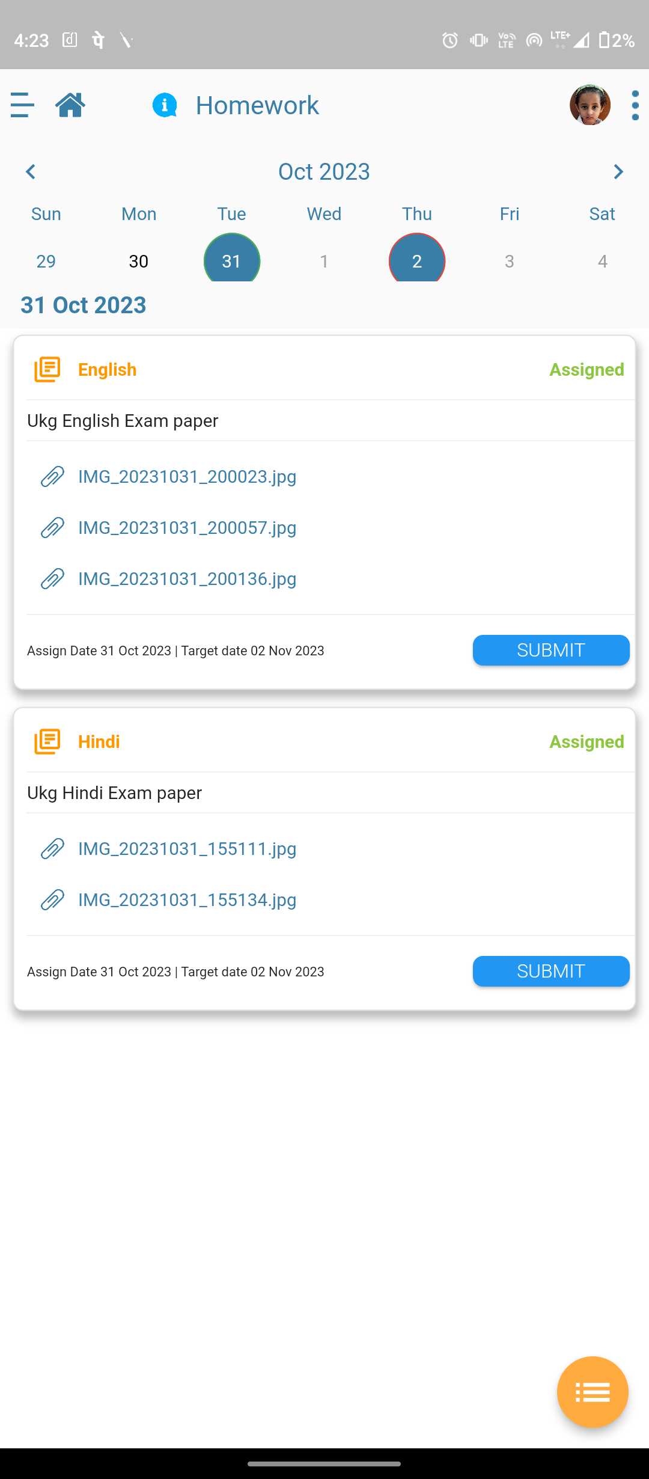Go to the Home screen icon
Screen dimensions: 649x1479
(70, 105)
